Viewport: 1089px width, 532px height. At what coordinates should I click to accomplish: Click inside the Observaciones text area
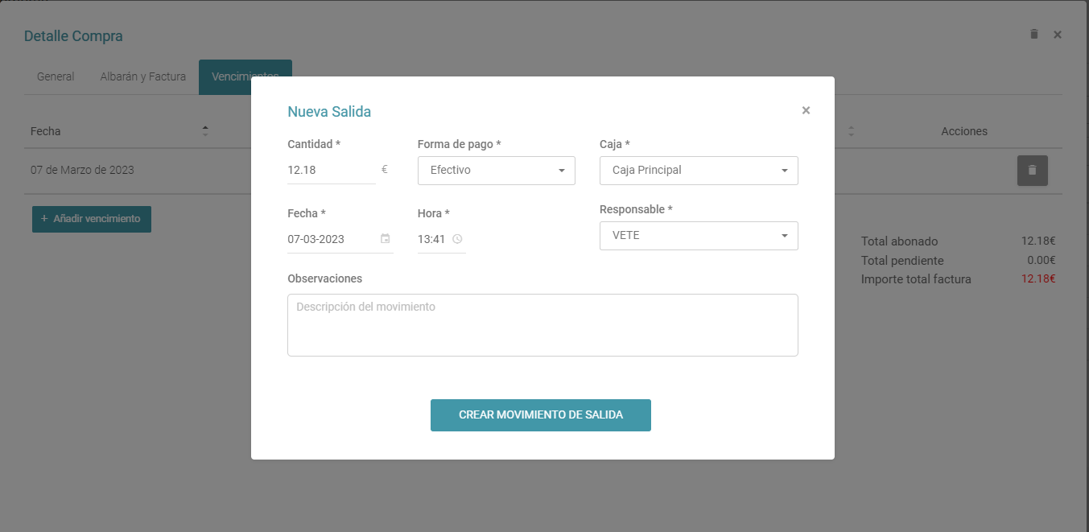click(542, 324)
